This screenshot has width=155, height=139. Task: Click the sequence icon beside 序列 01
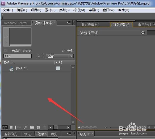(x=11, y=69)
